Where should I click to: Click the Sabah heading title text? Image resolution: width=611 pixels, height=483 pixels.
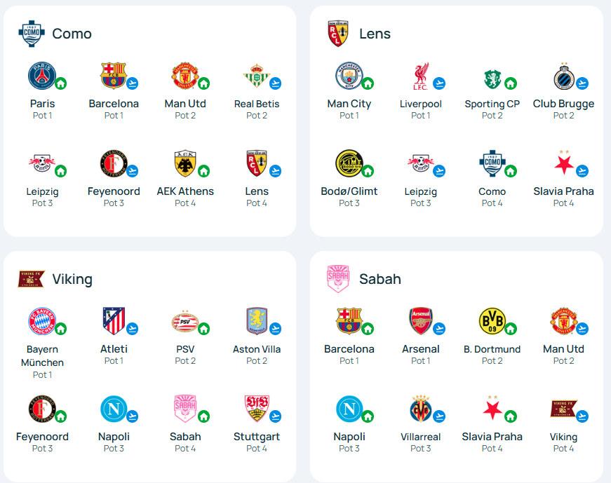380,279
